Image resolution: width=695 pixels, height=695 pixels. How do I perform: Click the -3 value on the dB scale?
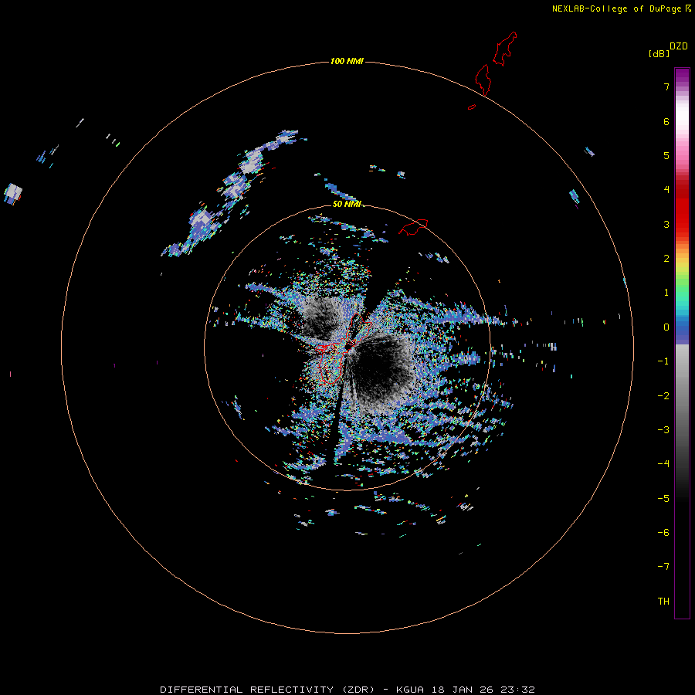click(663, 430)
